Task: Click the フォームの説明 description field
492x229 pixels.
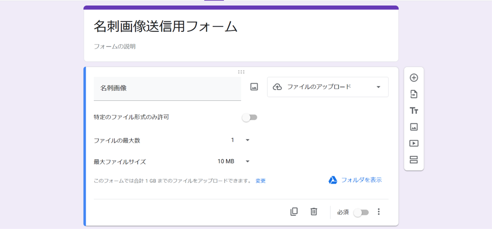Action: [x=115, y=46]
